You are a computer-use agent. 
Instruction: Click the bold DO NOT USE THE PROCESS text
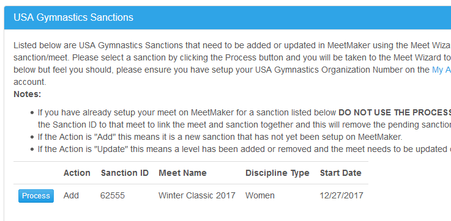pos(395,112)
